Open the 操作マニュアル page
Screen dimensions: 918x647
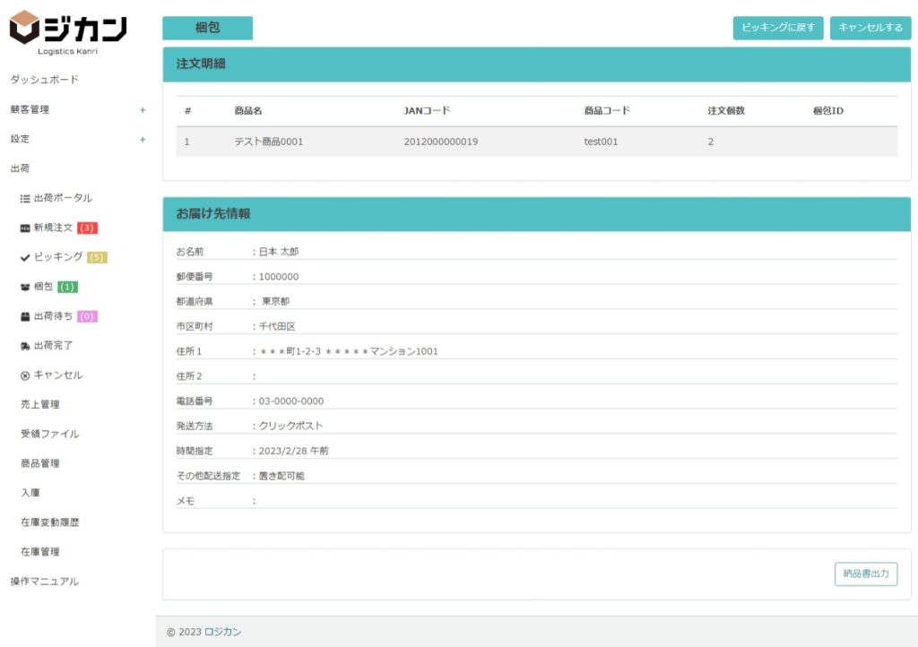[x=45, y=582]
